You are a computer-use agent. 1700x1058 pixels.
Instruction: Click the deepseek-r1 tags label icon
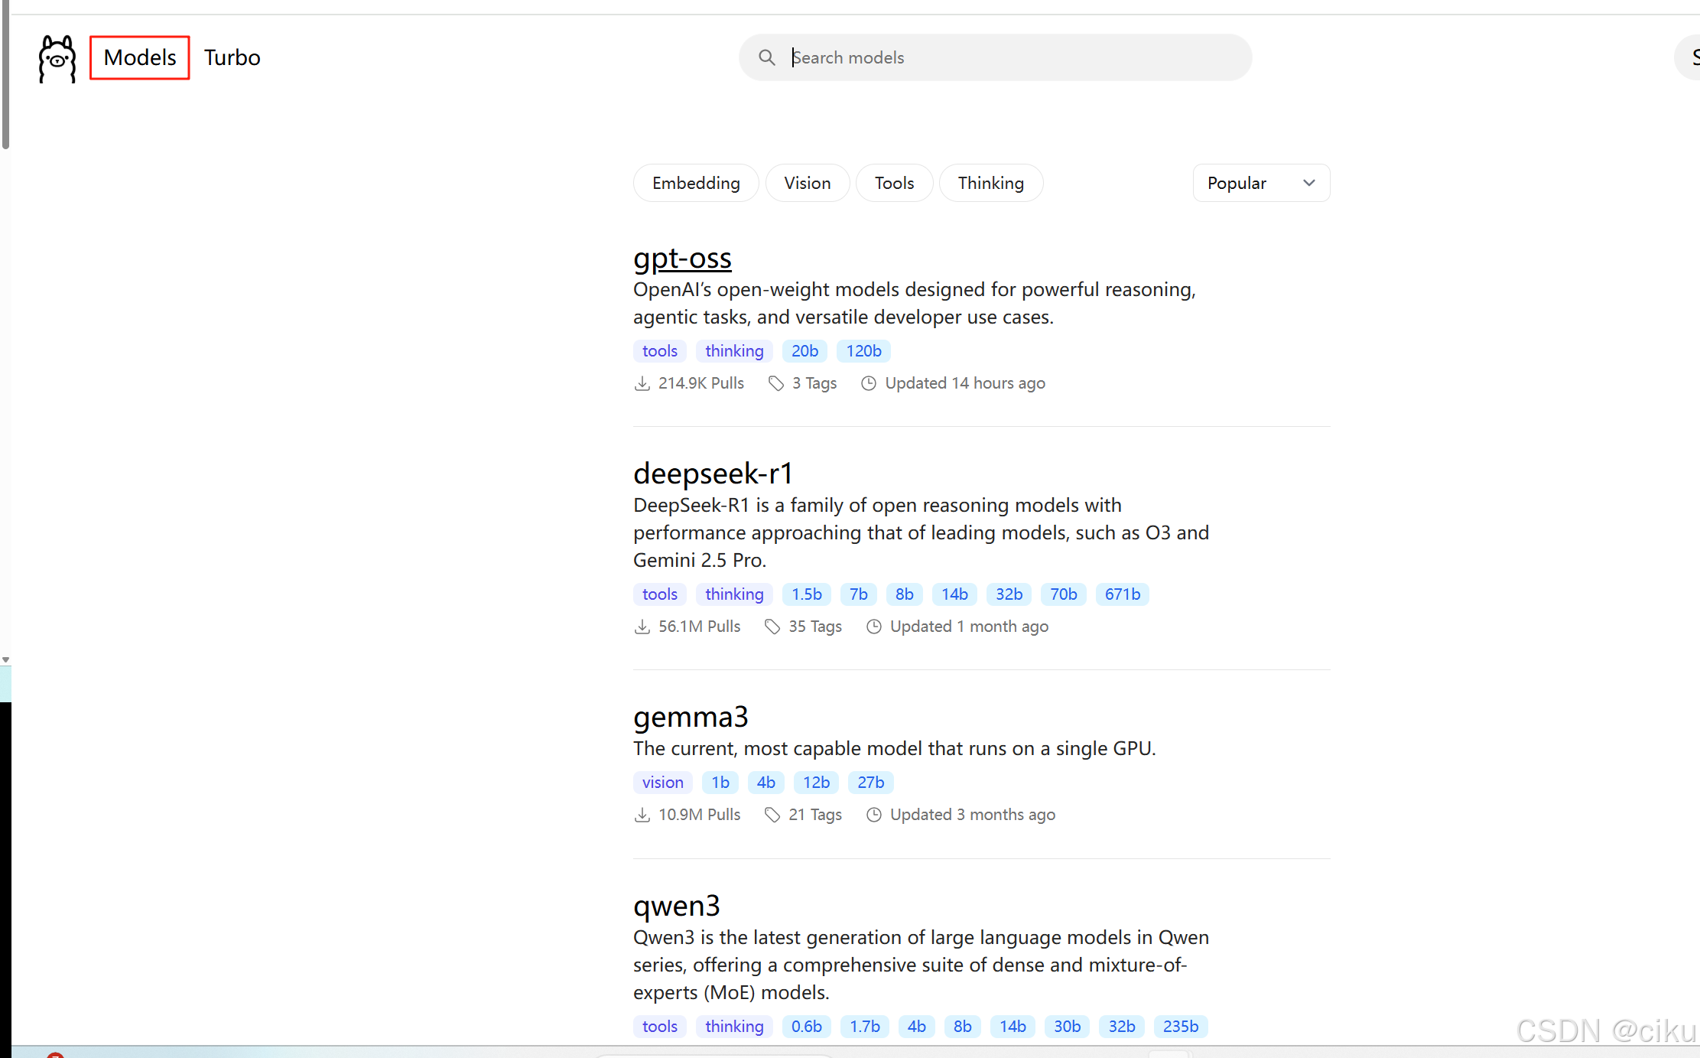772,627
